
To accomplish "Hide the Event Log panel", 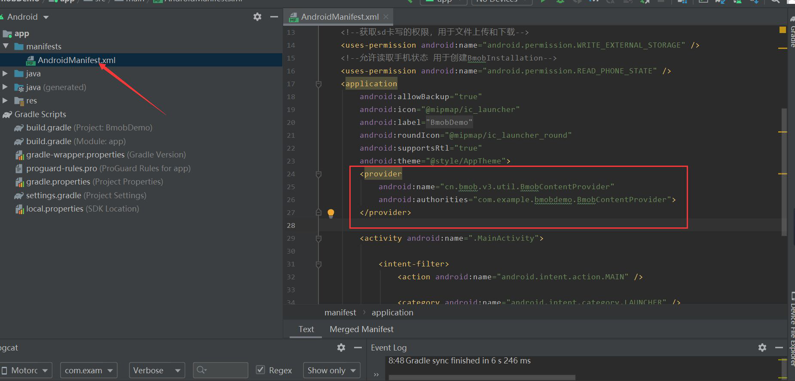I will [779, 348].
